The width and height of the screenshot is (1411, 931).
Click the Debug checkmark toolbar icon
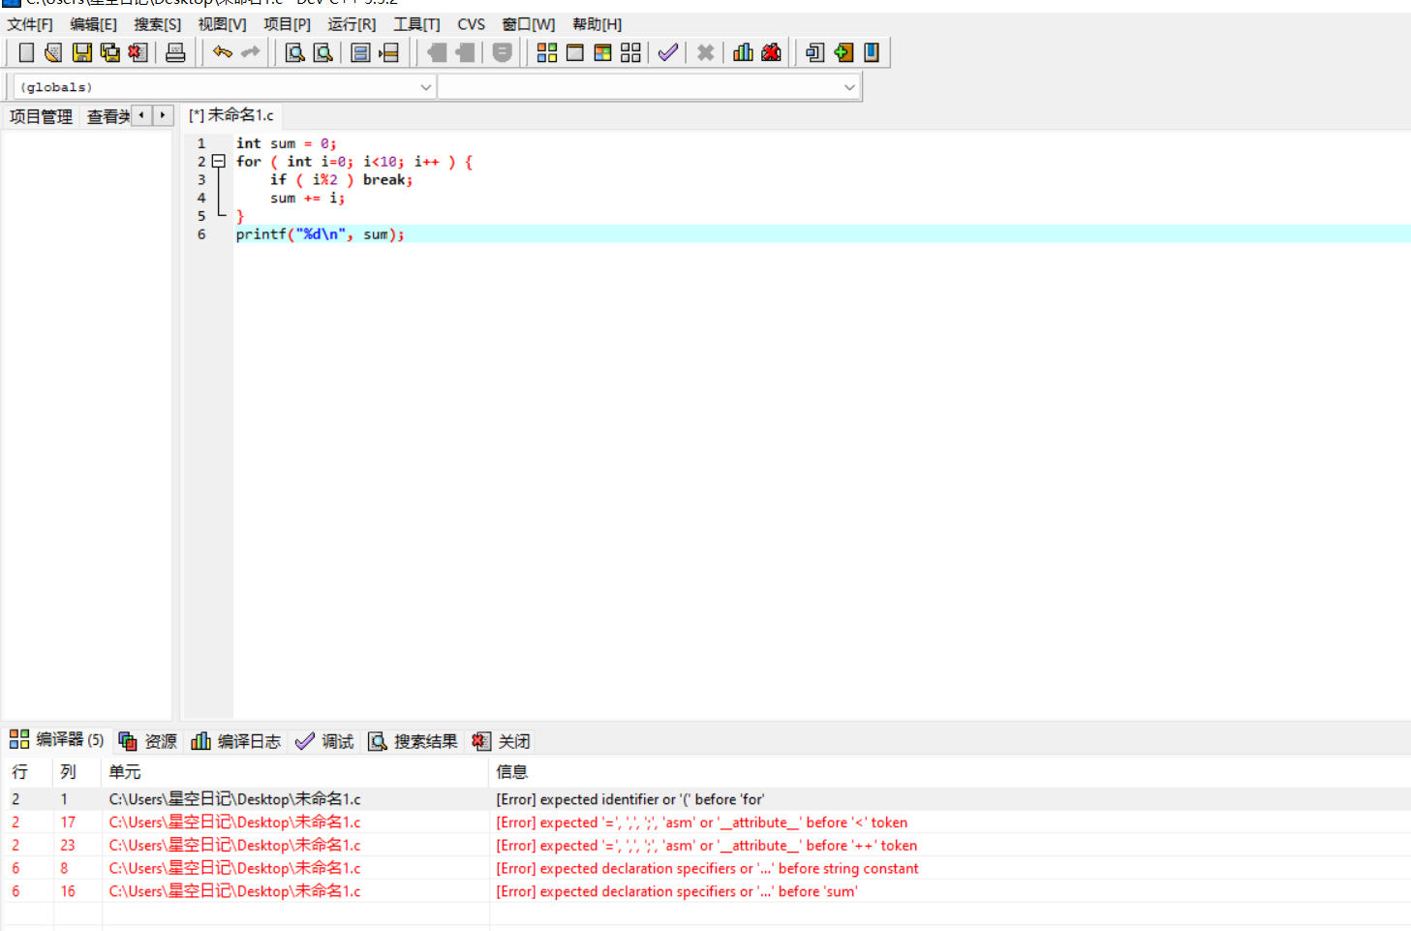click(x=668, y=52)
